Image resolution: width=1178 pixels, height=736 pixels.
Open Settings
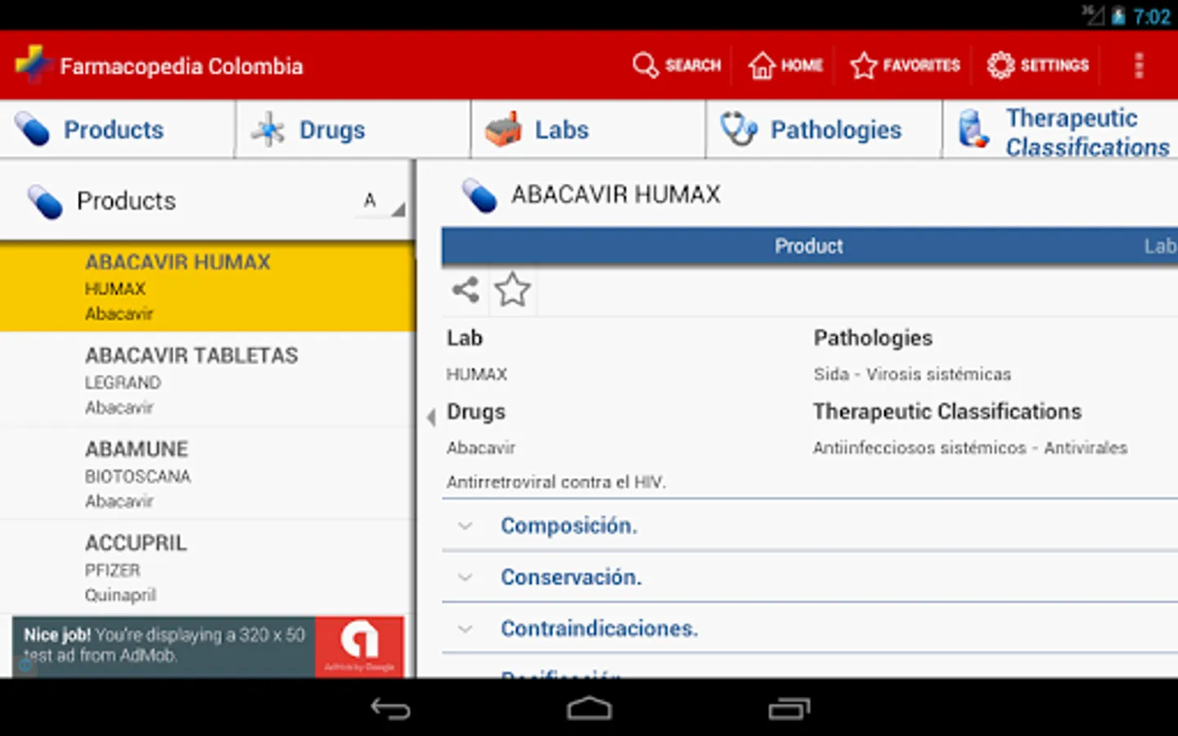1037,65
